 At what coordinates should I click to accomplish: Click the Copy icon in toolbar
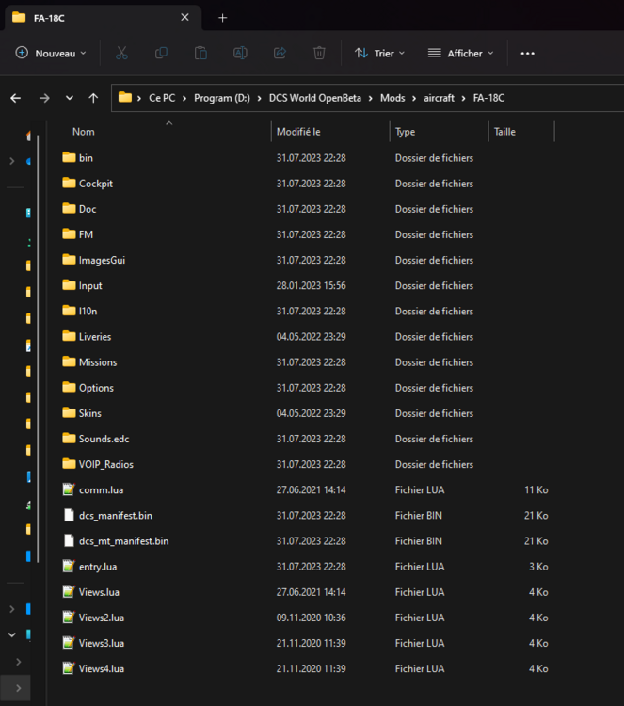click(161, 54)
